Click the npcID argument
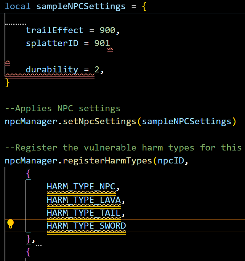 (171, 161)
